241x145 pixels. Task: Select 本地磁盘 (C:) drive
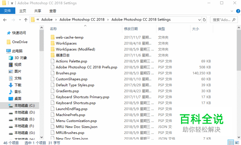(24, 106)
